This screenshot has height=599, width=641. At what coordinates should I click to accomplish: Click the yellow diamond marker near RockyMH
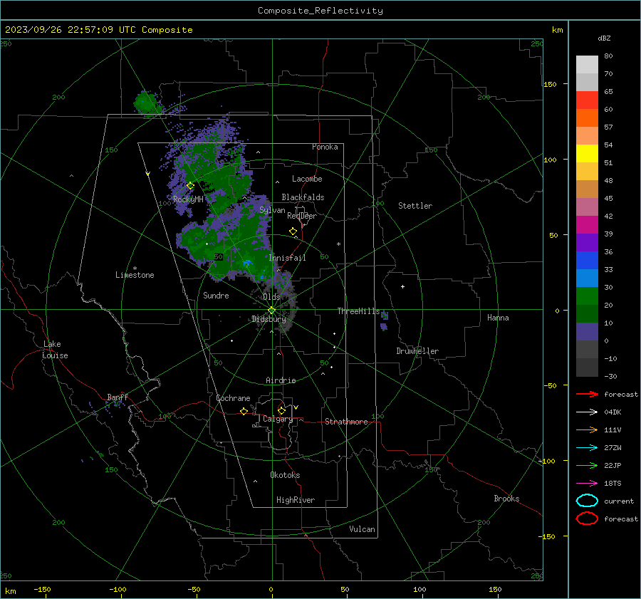tap(190, 186)
